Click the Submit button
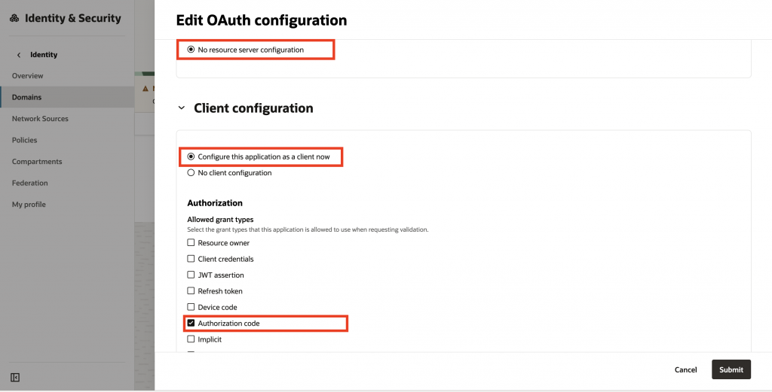The height and width of the screenshot is (392, 772). (x=731, y=369)
